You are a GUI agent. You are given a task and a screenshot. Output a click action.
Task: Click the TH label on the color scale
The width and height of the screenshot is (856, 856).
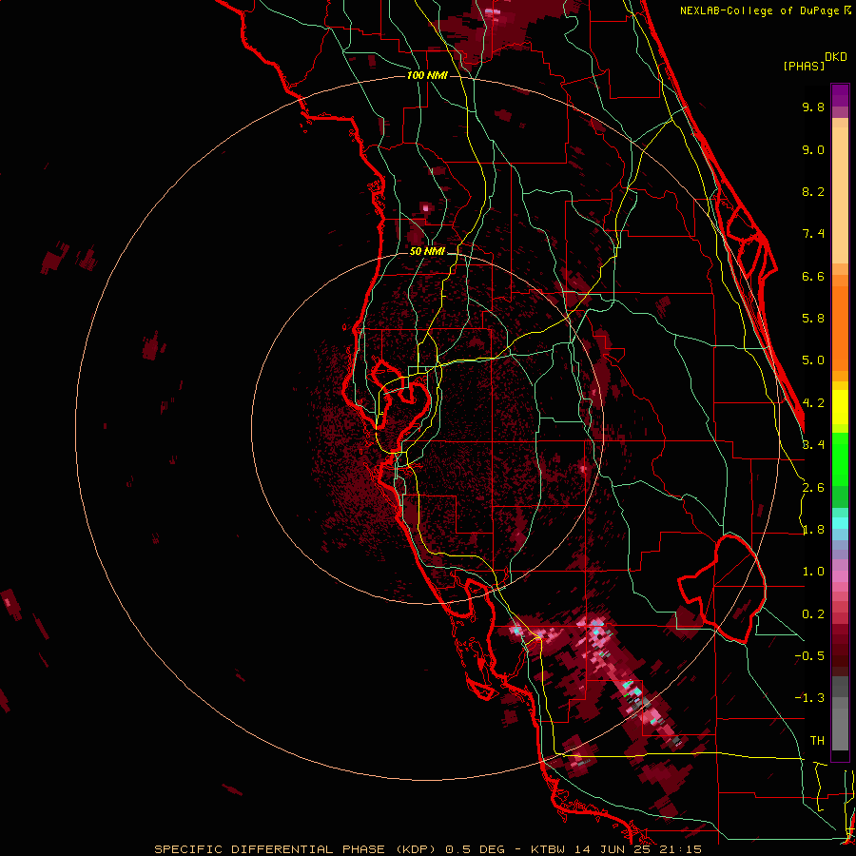click(817, 741)
